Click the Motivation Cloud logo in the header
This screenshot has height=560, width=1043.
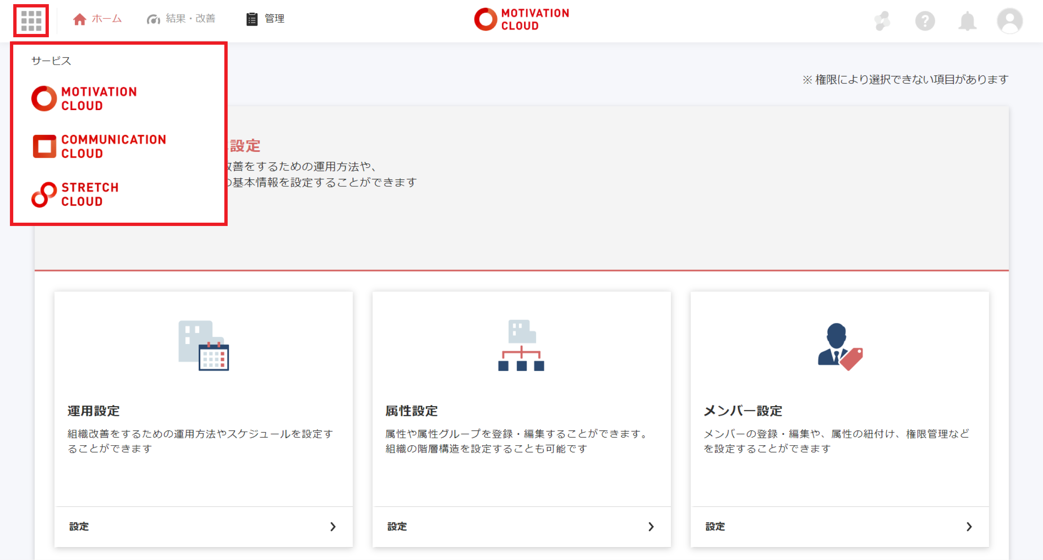pyautogui.click(x=521, y=19)
